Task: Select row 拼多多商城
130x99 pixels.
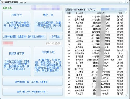Action: pyautogui.click(x=95, y=53)
